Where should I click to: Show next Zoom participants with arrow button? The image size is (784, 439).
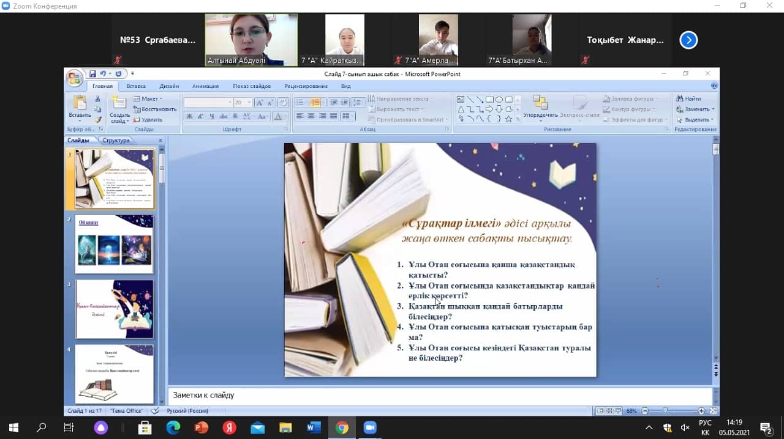688,40
